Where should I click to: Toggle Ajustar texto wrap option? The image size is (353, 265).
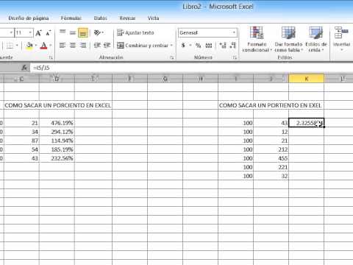(x=135, y=32)
